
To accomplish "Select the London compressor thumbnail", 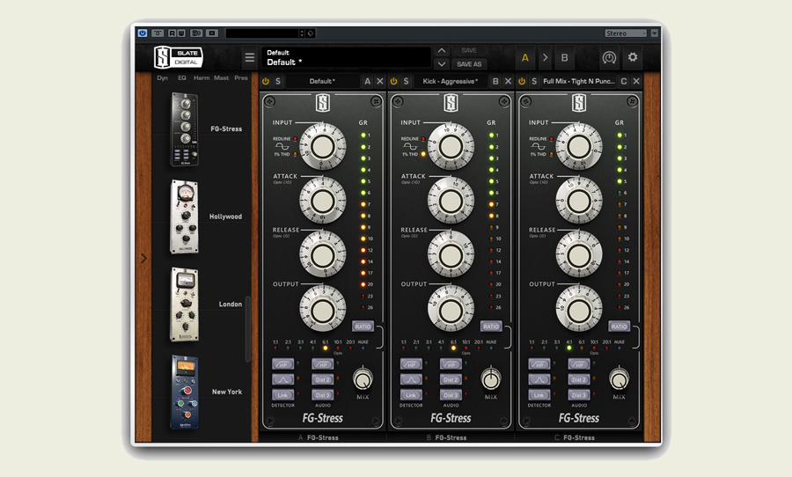I will tap(185, 305).
